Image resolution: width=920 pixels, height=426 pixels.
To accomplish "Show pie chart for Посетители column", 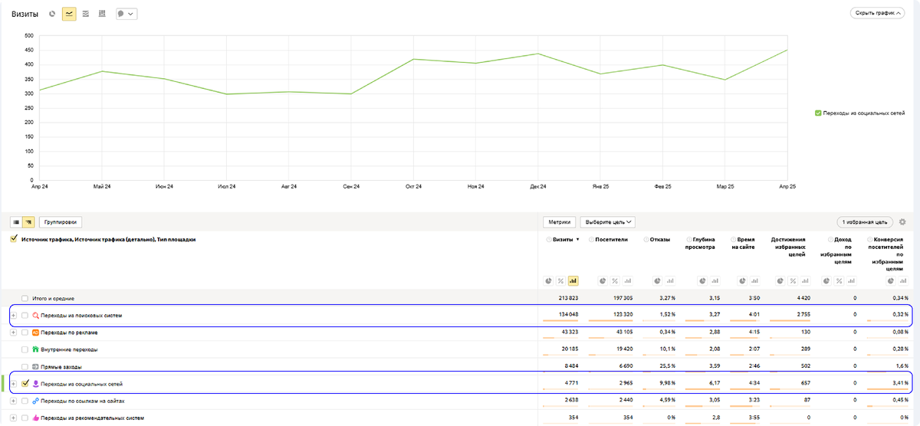I will [603, 280].
